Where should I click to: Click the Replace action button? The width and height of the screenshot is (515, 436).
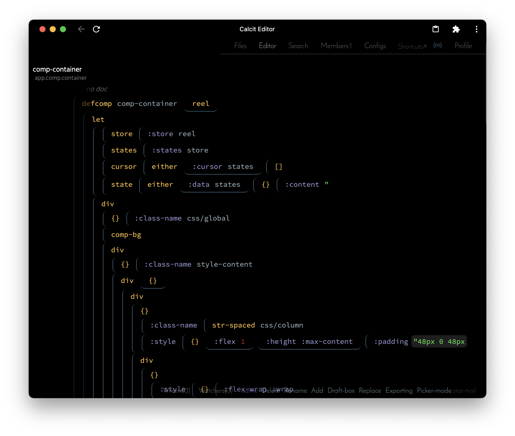(370, 391)
